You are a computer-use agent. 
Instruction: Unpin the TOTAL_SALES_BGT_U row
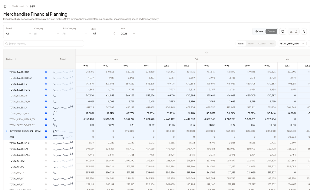tap(46, 78)
